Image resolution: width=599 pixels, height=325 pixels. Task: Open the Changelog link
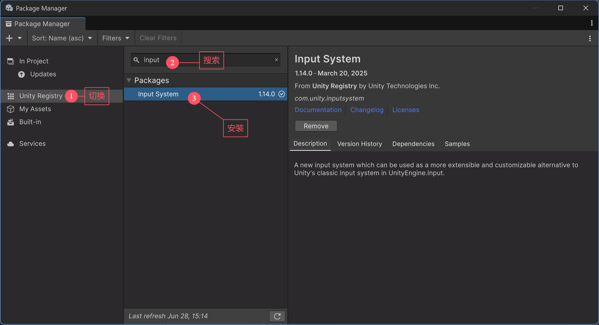click(367, 110)
